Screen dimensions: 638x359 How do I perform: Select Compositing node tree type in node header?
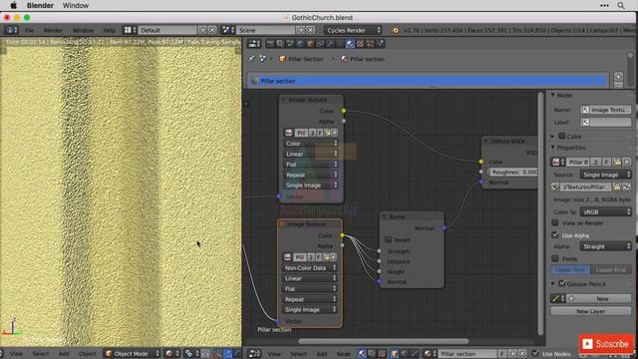372,354
